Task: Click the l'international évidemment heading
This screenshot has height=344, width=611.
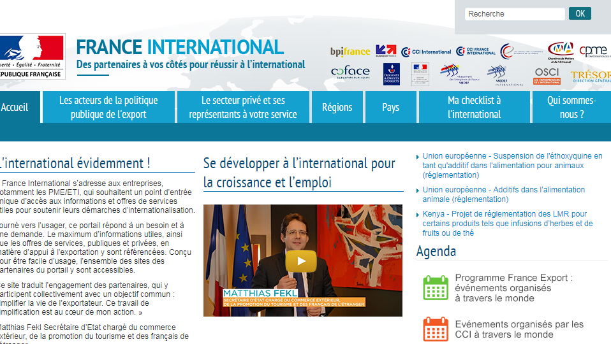Action: pyautogui.click(x=75, y=163)
